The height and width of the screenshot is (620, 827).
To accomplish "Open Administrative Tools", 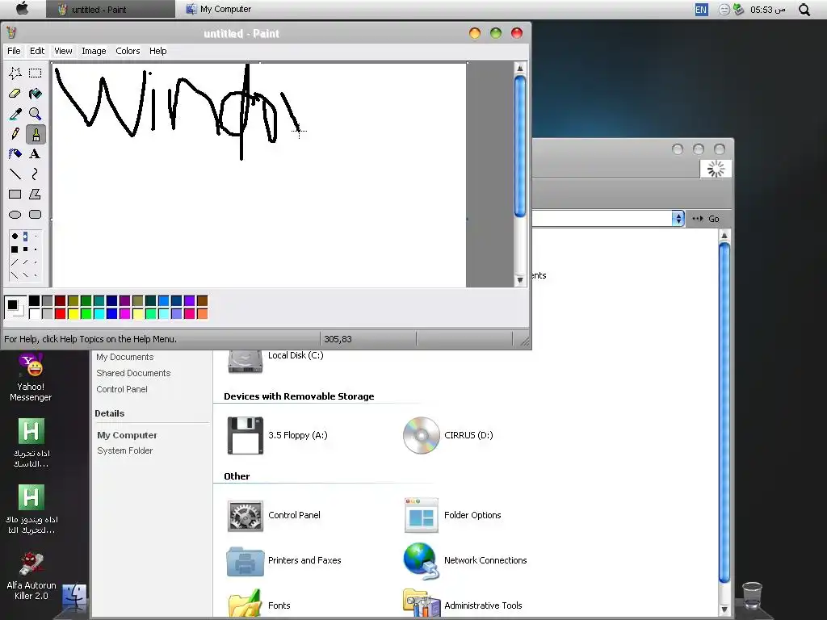I will tap(463, 604).
